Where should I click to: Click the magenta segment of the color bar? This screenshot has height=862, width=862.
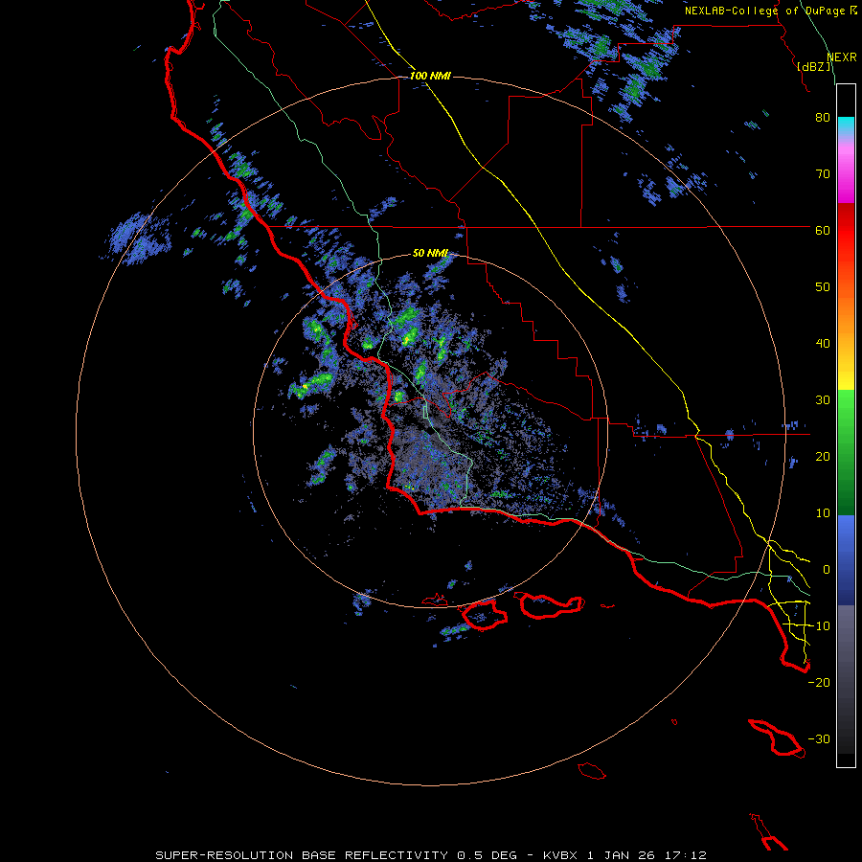click(846, 173)
